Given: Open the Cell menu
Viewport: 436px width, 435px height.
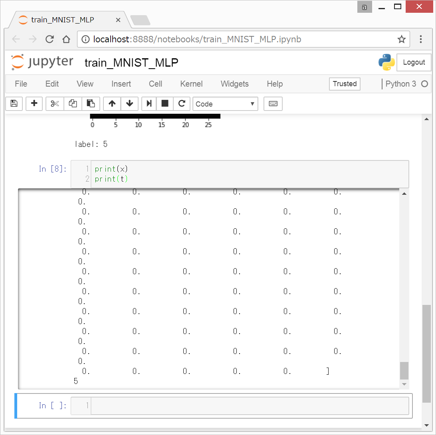Looking at the screenshot, I should tap(155, 84).
